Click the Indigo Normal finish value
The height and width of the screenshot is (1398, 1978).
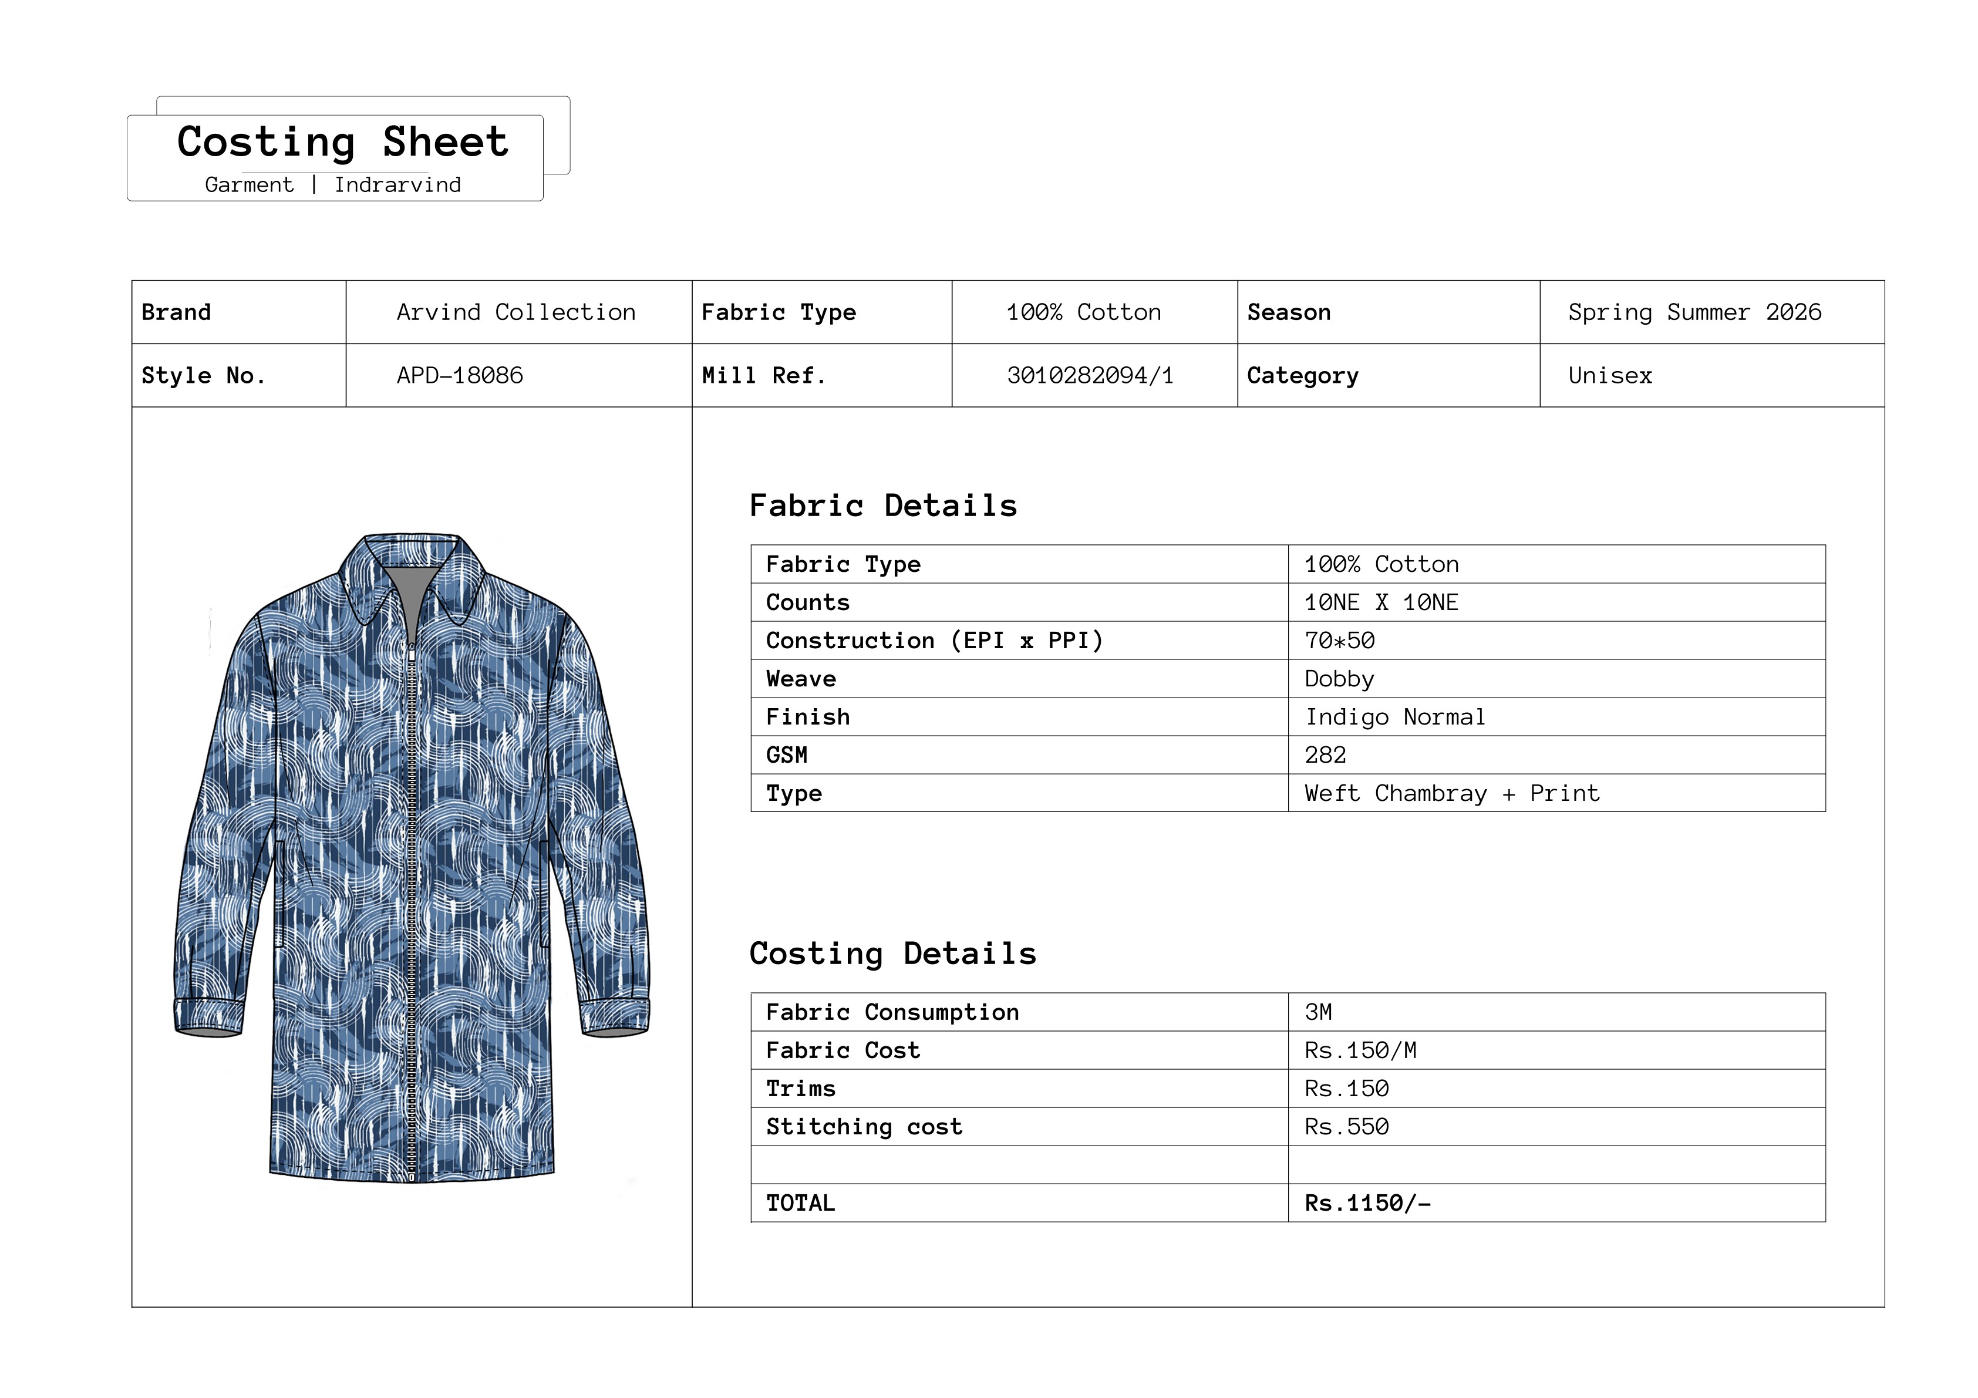click(1395, 717)
